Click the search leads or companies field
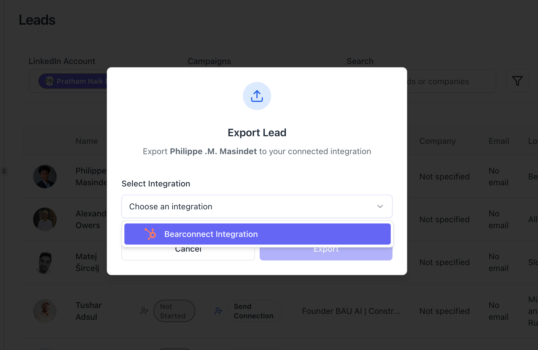Viewport: 538px width, 350px height. click(450, 81)
